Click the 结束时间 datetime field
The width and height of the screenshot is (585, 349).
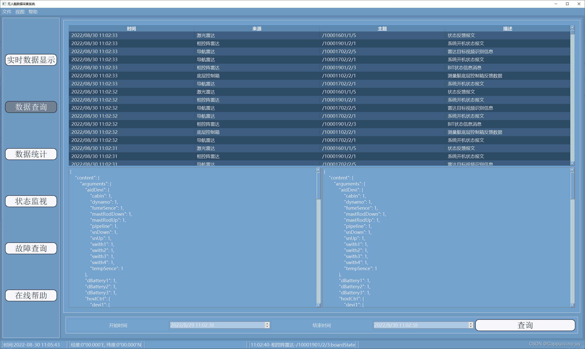421,325
